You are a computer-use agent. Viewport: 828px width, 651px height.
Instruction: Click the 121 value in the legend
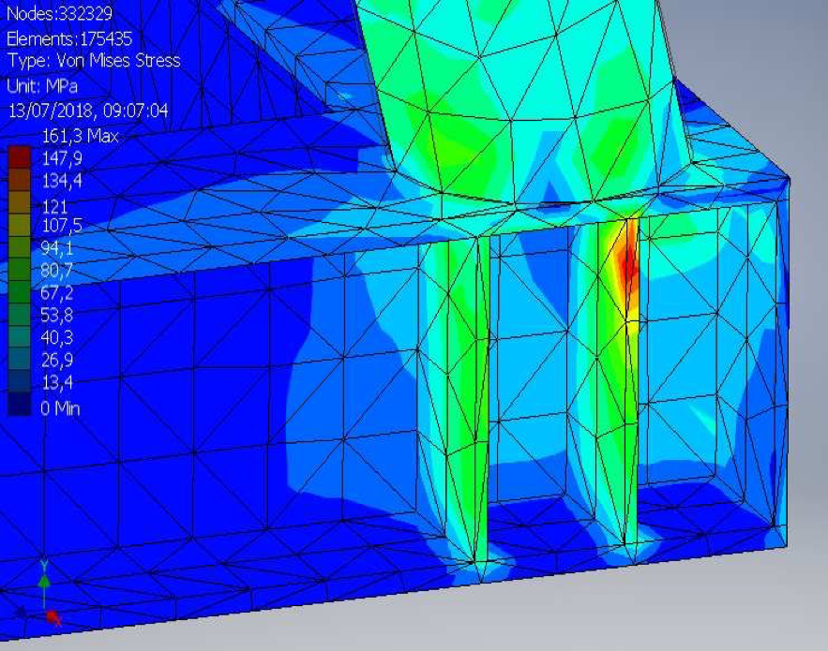tap(54, 206)
